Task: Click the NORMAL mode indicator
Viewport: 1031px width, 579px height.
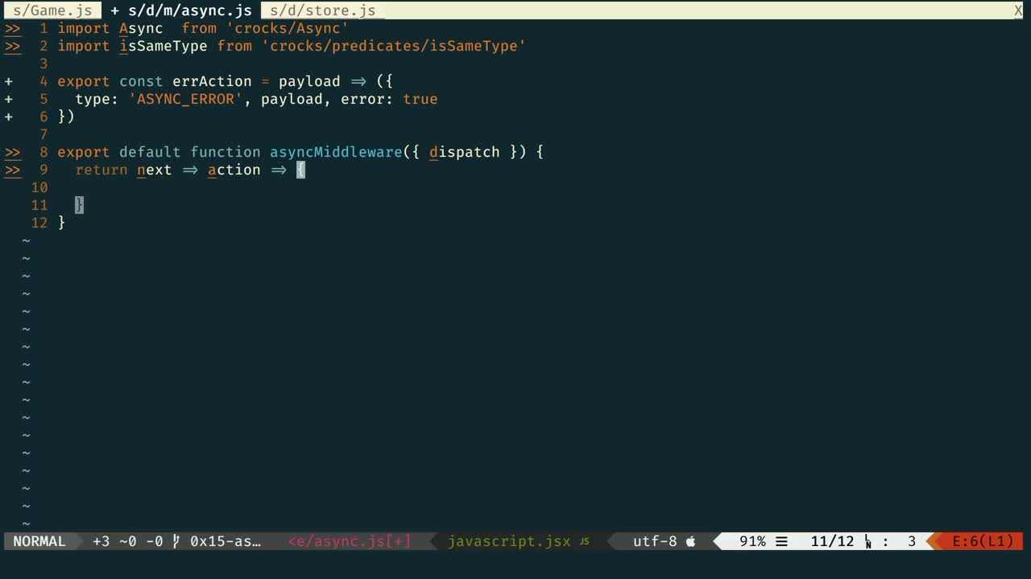Action: click(x=39, y=541)
